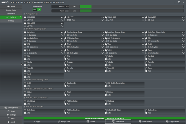Open the Home page
This screenshot has height=124, width=186.
[x=11, y=7]
